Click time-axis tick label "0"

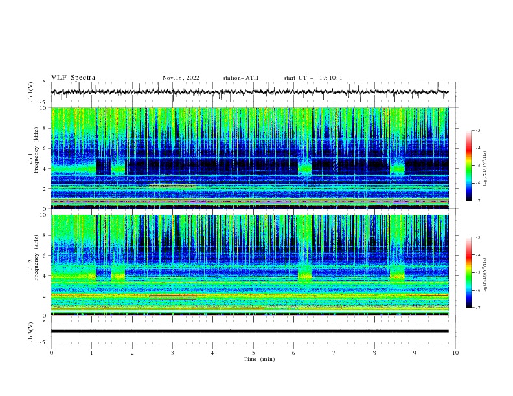pos(51,353)
